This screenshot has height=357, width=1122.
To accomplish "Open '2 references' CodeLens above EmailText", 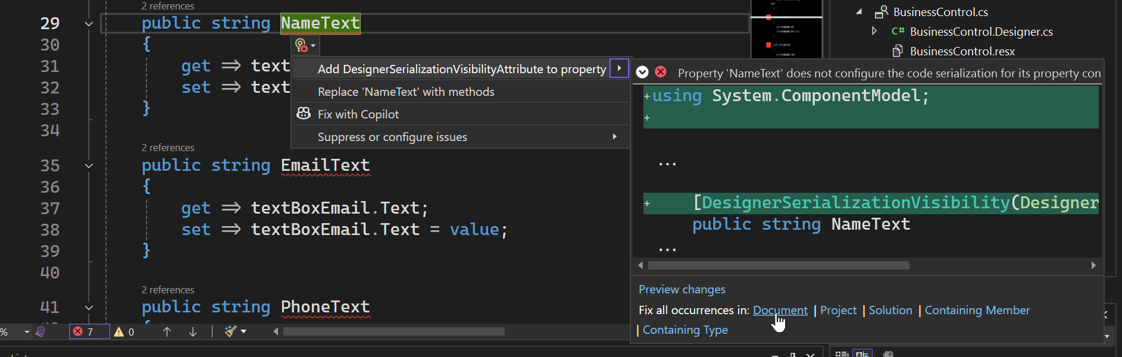I will (x=168, y=148).
